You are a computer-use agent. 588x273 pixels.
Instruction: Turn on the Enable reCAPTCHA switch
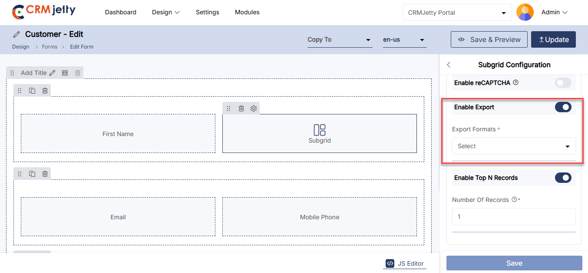[563, 83]
